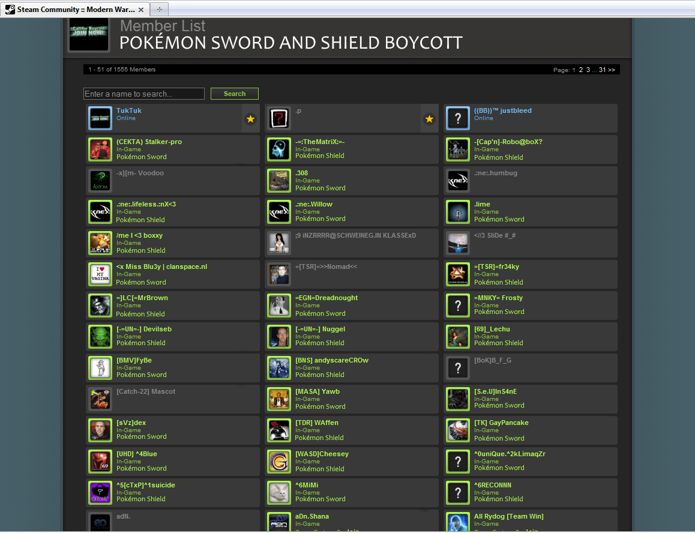Open a new browser tab
695x533 pixels.
pyautogui.click(x=160, y=10)
